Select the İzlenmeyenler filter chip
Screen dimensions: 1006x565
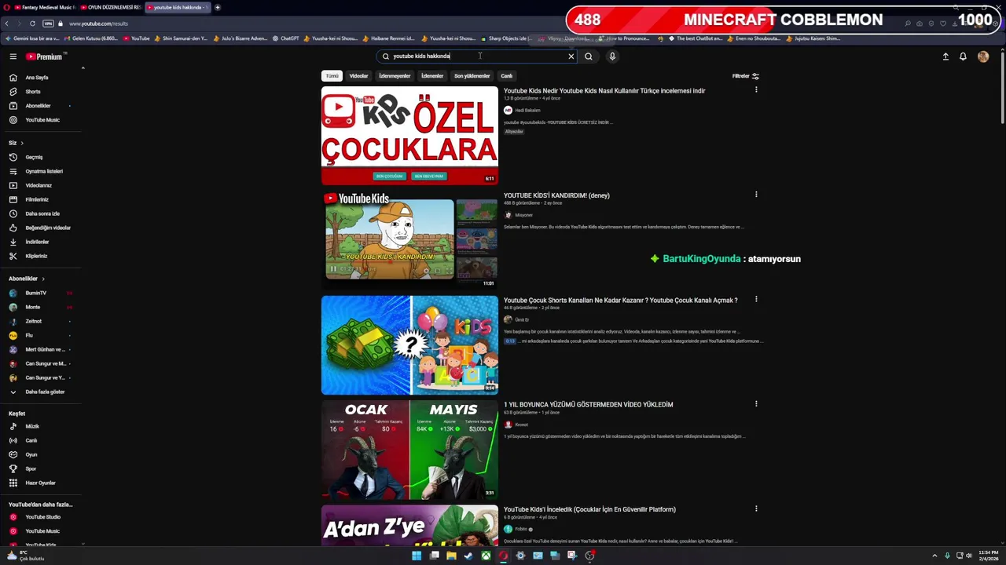395,76
